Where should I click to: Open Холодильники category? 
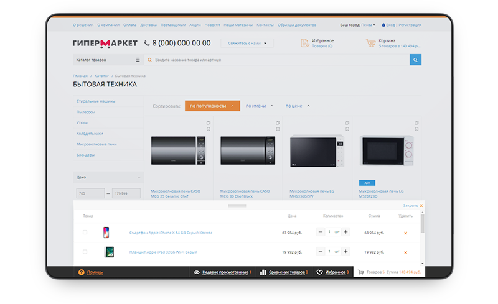[x=90, y=133]
